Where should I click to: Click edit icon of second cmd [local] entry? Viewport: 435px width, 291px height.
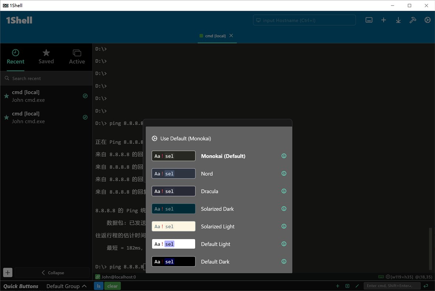point(85,117)
